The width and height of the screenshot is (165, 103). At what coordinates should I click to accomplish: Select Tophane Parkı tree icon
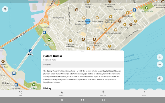click(x=147, y=8)
